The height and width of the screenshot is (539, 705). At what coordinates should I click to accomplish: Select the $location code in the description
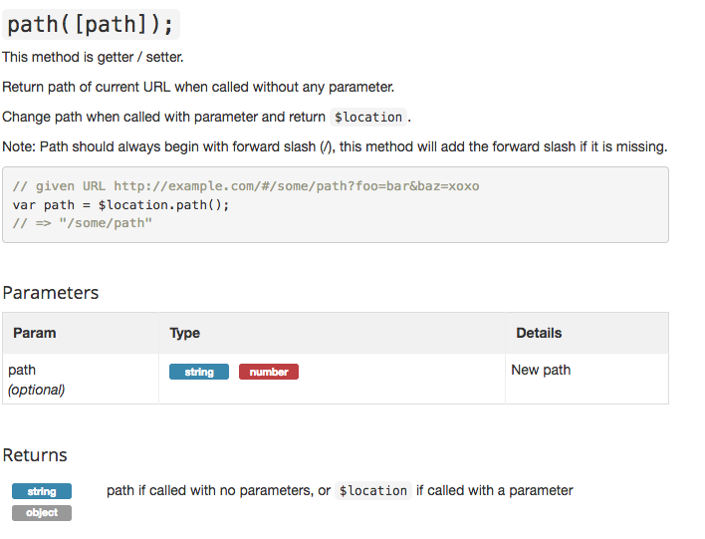coord(368,118)
